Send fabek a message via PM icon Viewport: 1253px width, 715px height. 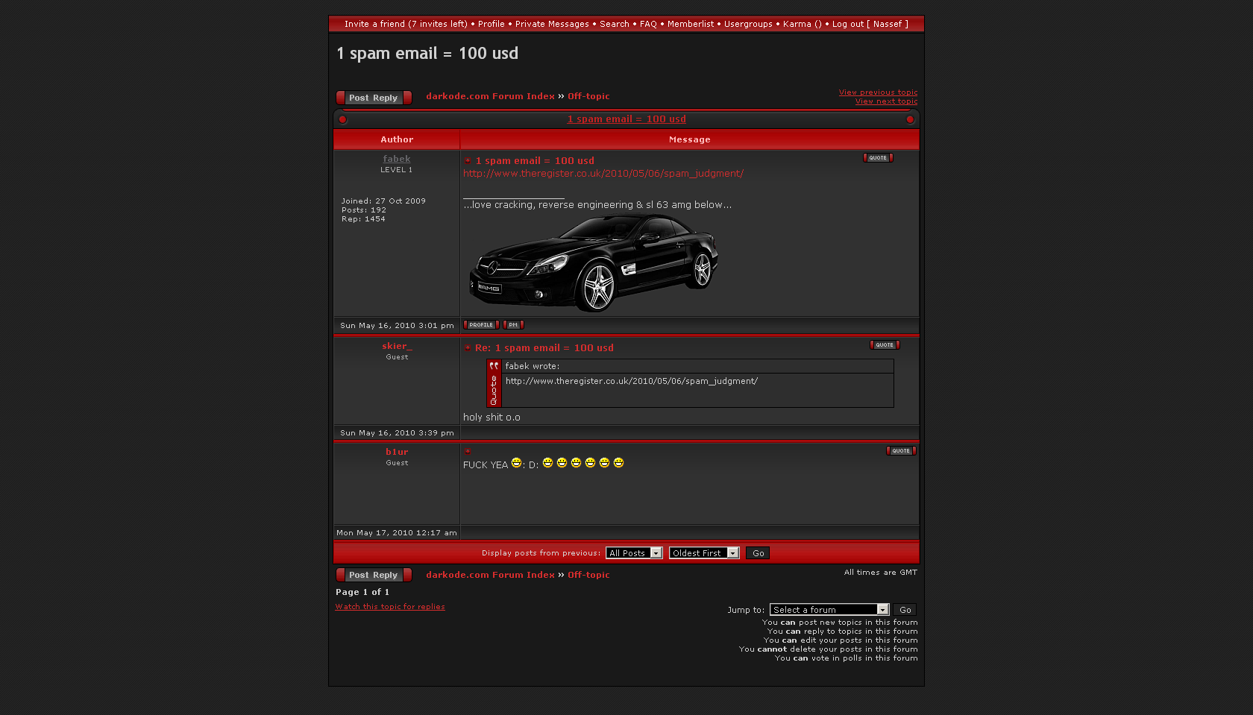pyautogui.click(x=513, y=325)
